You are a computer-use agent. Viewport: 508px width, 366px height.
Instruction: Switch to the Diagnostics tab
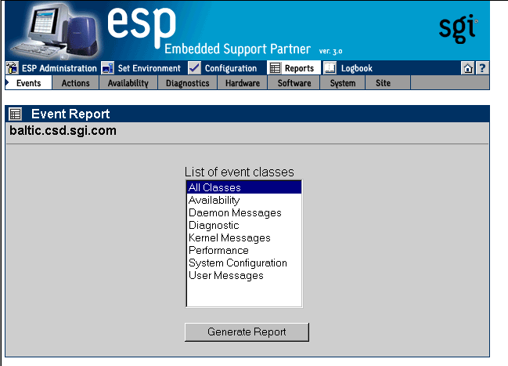(x=188, y=83)
